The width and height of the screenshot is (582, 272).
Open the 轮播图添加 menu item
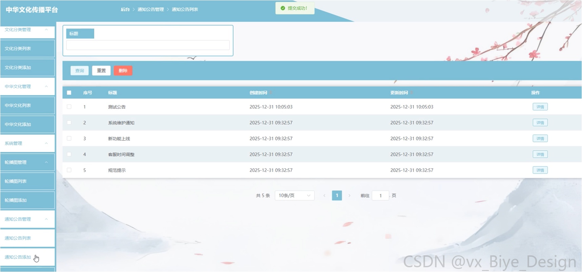click(x=27, y=200)
